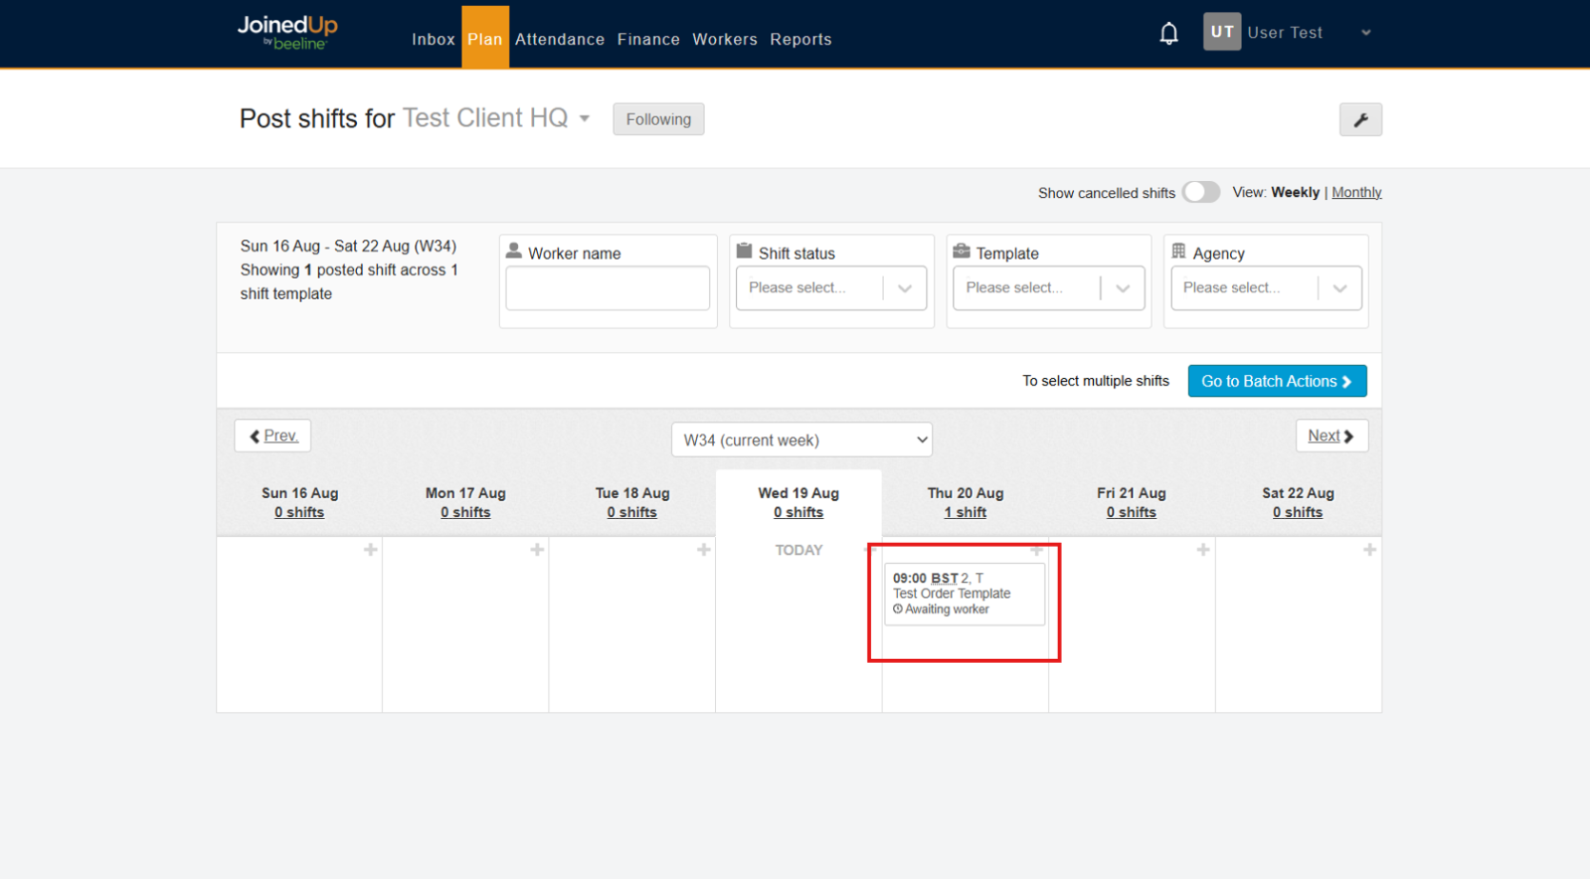Add a shift on Thu 20 Aug
The width and height of the screenshot is (1590, 879).
pyautogui.click(x=1037, y=549)
